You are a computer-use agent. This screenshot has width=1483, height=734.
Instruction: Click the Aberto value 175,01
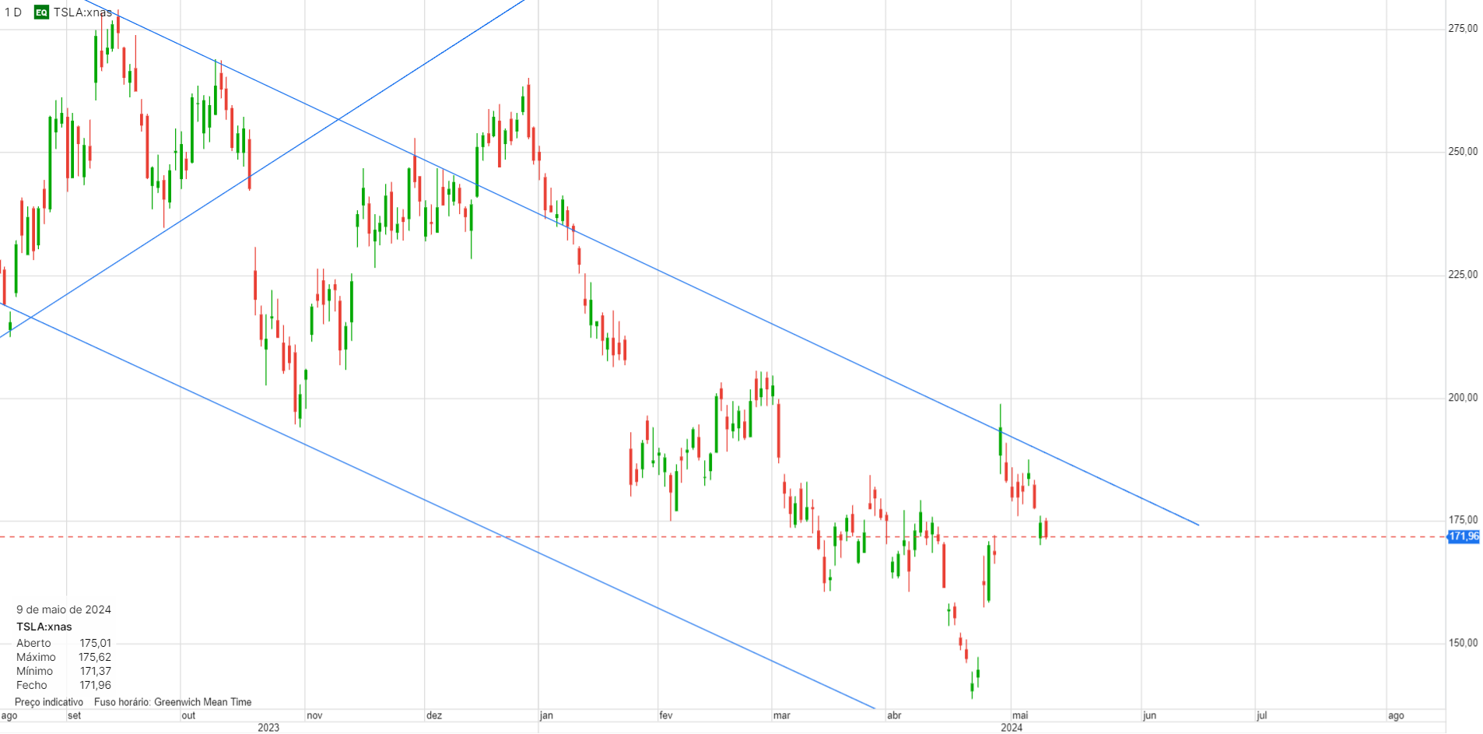(96, 643)
